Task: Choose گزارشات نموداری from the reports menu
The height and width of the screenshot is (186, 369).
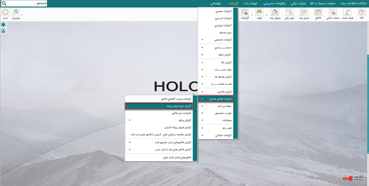Action: 216,25
